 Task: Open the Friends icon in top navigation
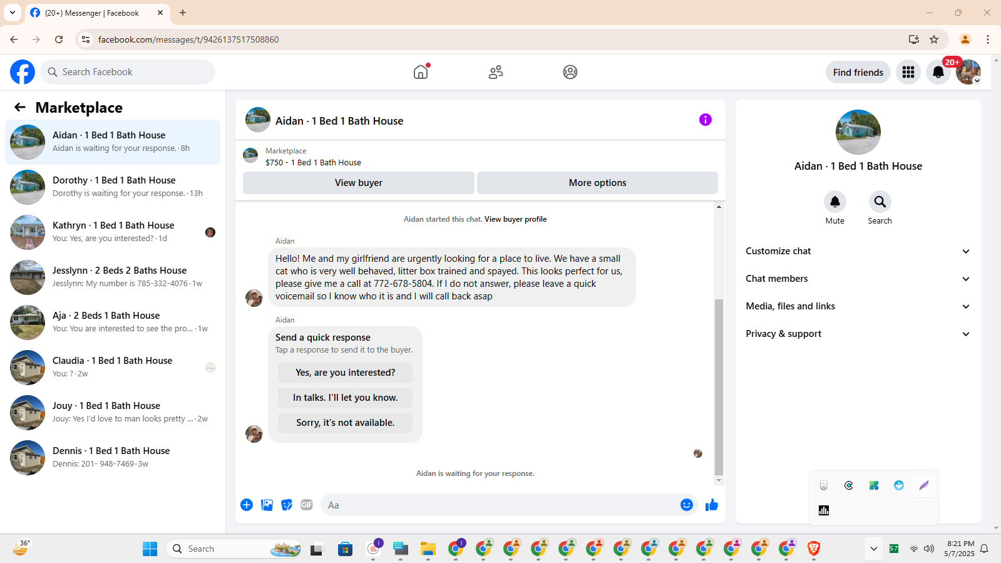[x=496, y=72]
